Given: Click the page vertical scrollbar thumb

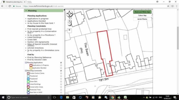Looking at the screenshot, I should tap(178, 38).
